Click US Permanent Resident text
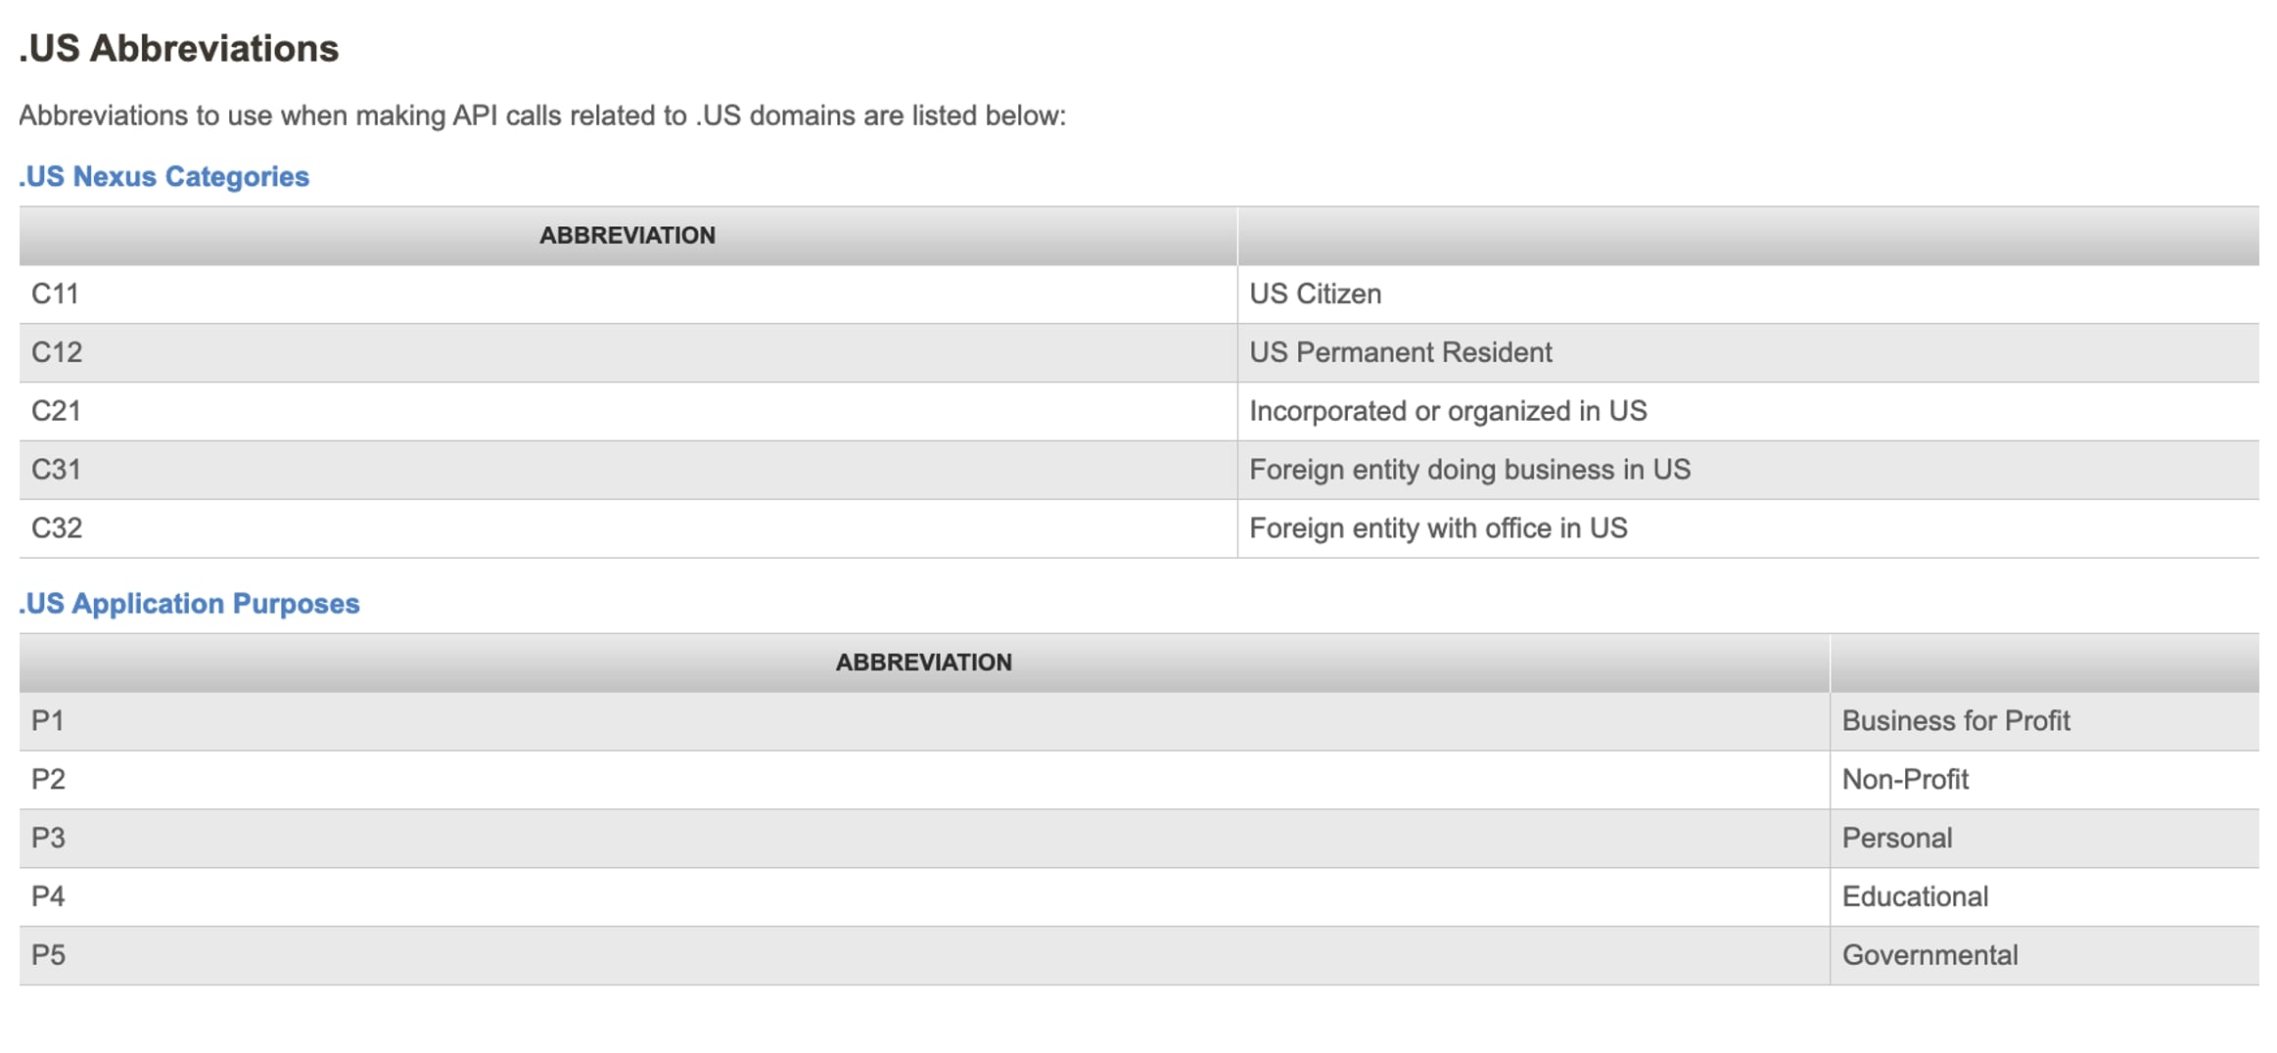 (1400, 352)
